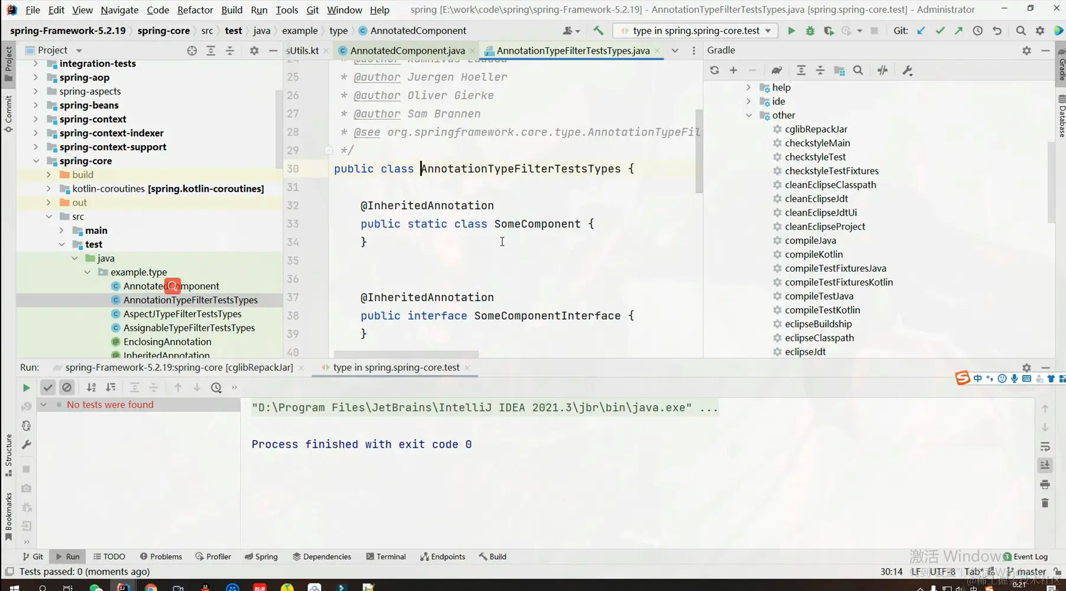
Task: Open the Navigate menu
Action: [x=119, y=10]
